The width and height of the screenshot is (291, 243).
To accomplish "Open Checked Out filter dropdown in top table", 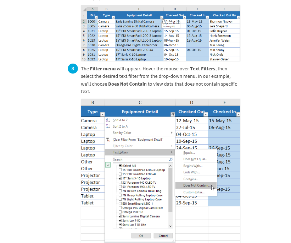I will [184, 17].
